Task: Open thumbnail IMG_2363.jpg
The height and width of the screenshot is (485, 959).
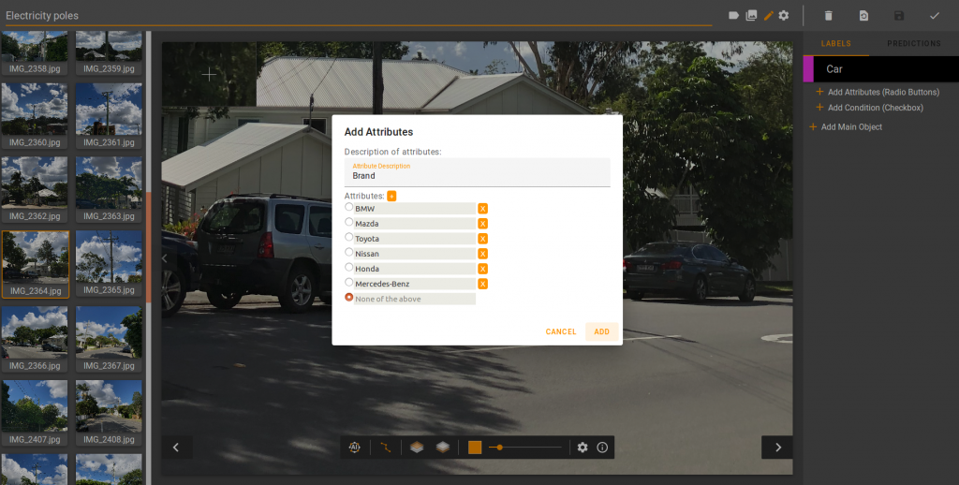Action: (x=109, y=189)
